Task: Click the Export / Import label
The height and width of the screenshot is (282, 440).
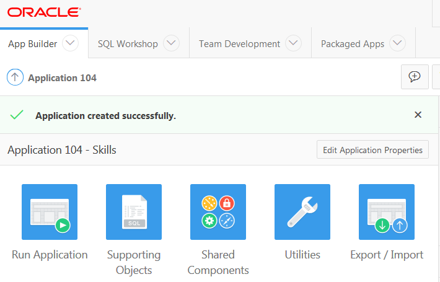Action: coord(387,255)
